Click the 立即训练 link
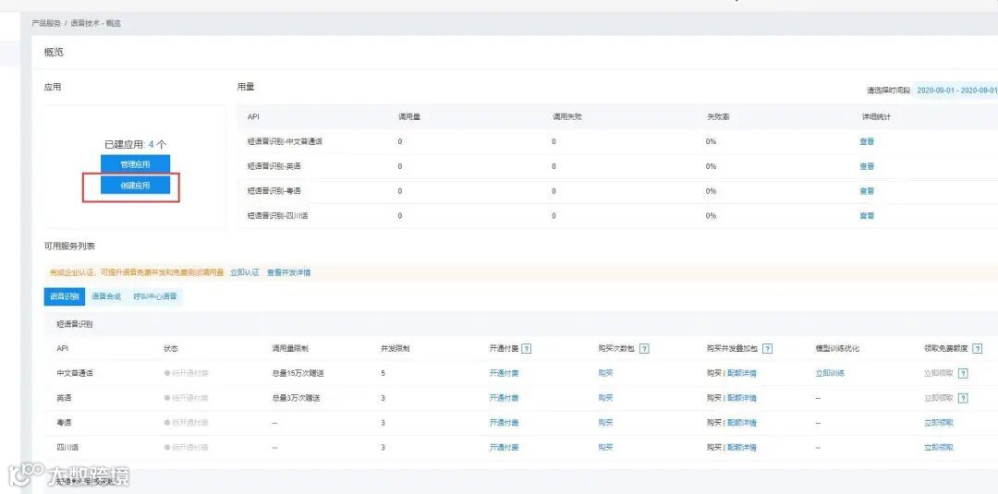 (x=830, y=373)
